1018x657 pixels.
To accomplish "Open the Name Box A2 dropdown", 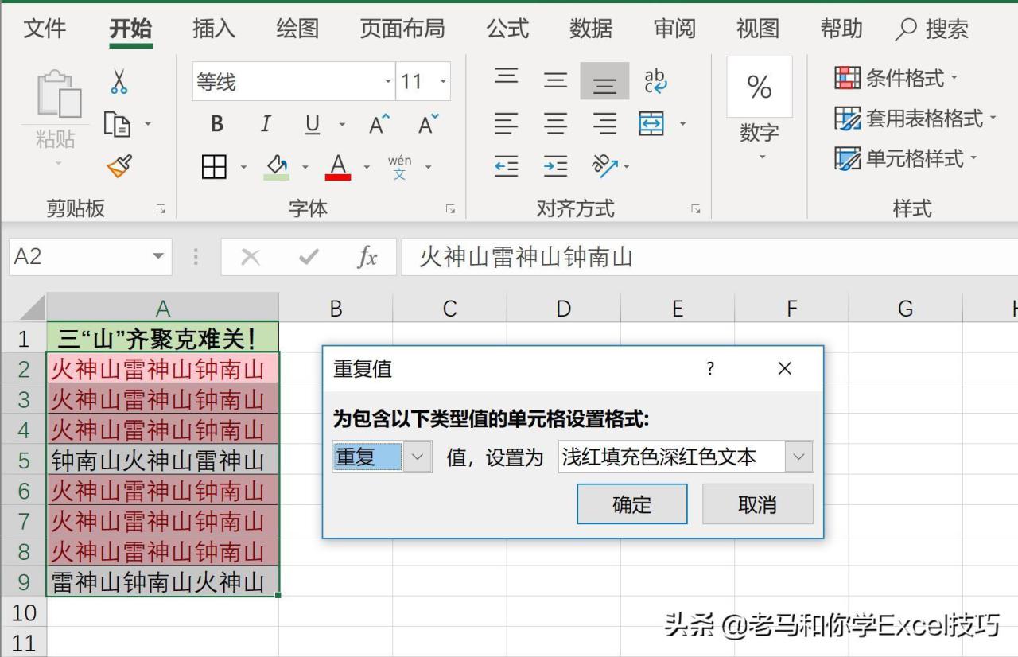I will (157, 257).
